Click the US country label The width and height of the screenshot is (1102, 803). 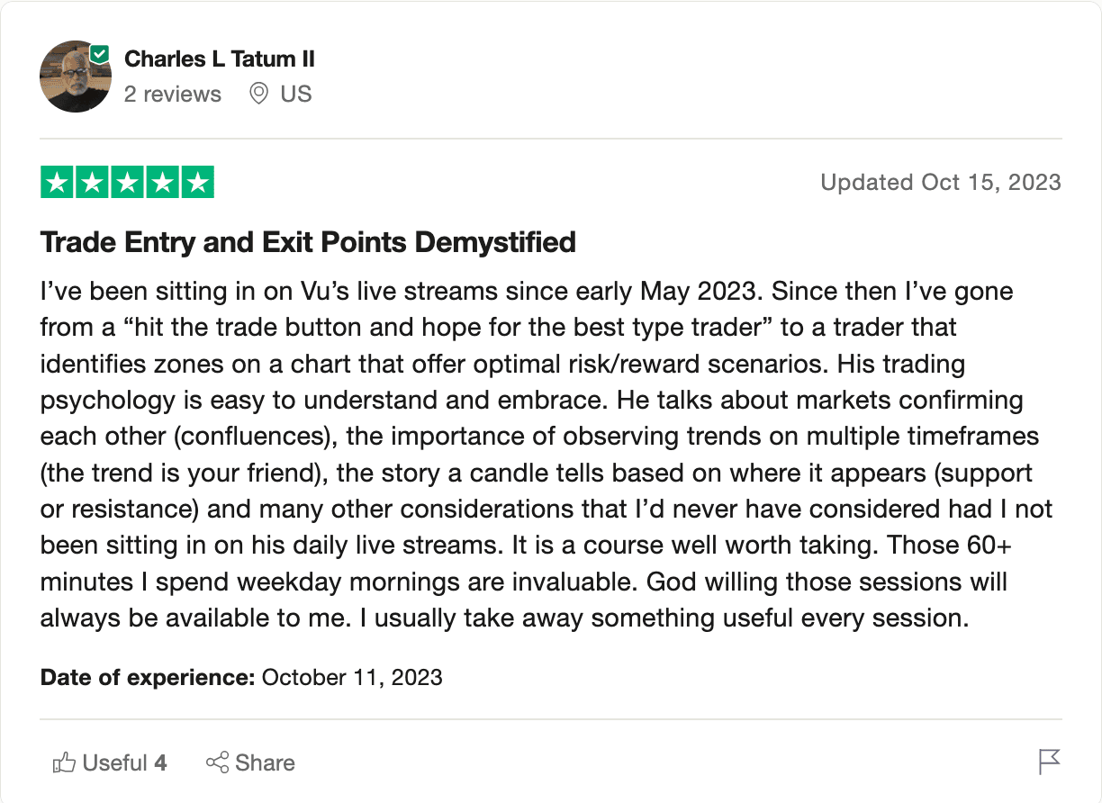(296, 94)
